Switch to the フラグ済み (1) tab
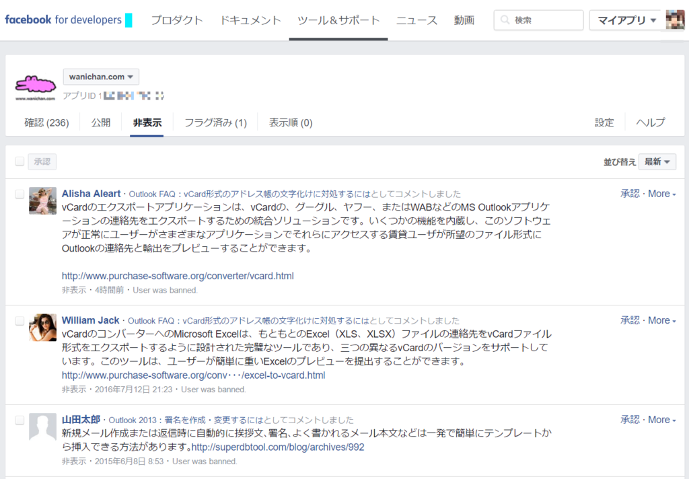This screenshot has height=479, width=689. pyautogui.click(x=215, y=122)
